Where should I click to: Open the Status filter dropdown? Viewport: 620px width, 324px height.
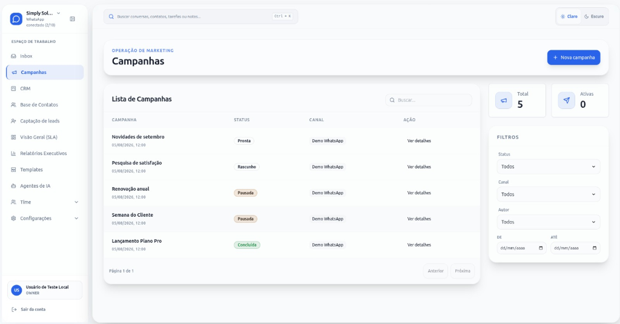(549, 167)
